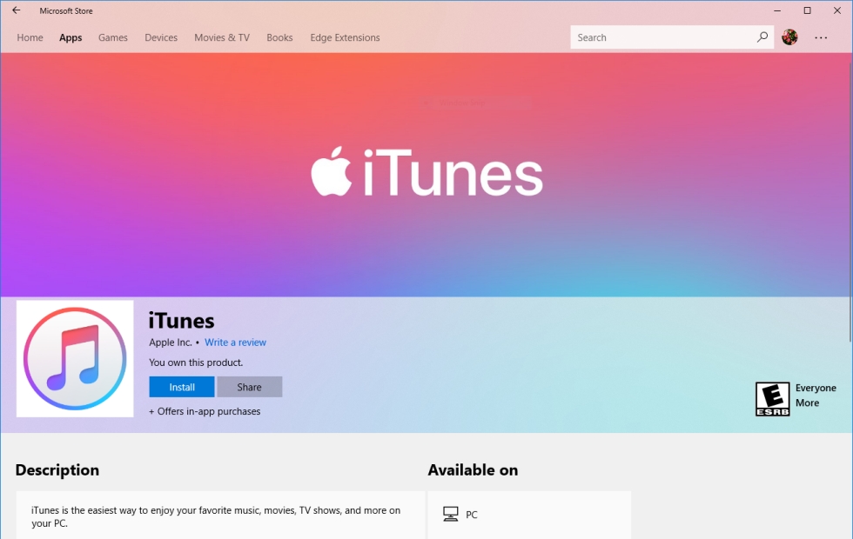
Task: Click the More rating details link
Action: [808, 403]
